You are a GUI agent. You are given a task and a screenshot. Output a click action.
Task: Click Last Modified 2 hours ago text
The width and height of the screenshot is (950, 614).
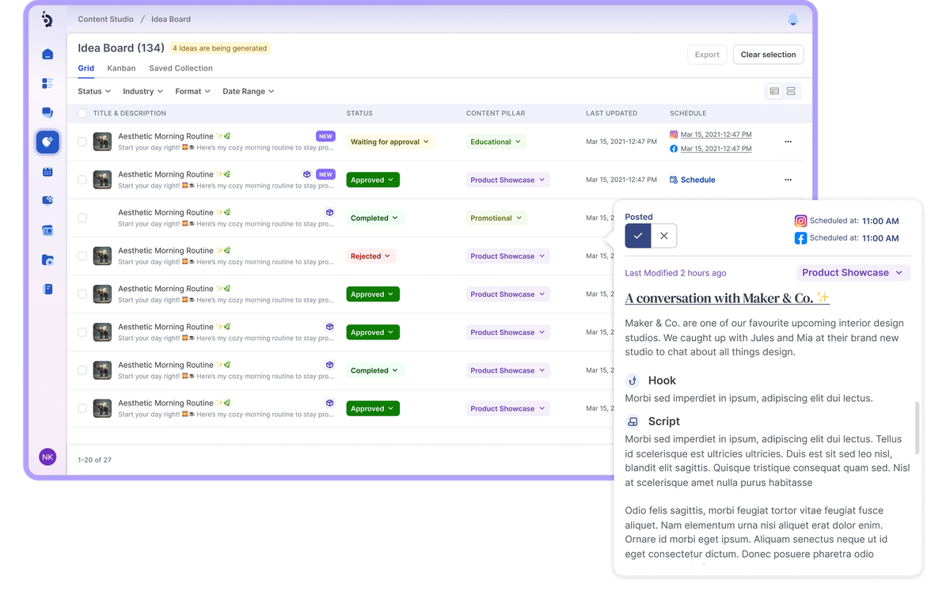point(675,273)
